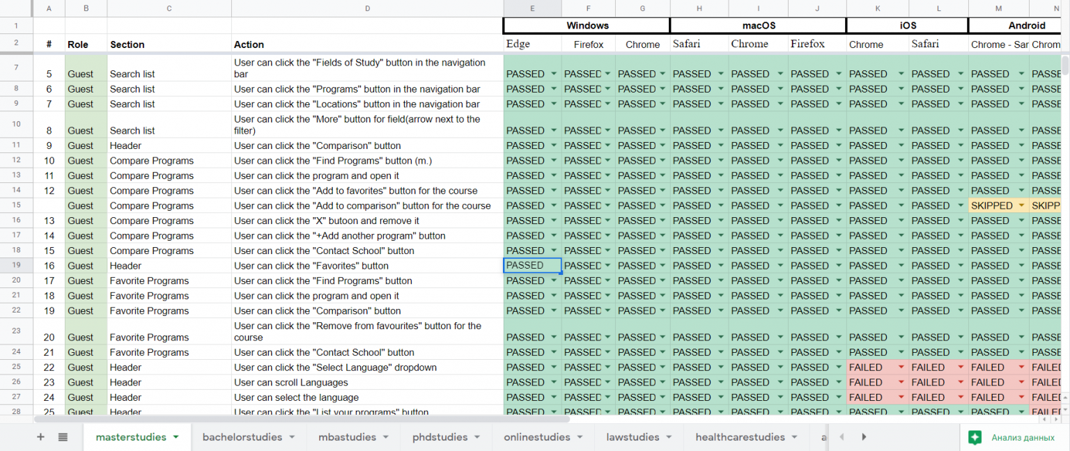Open the all sheets list icon
The height and width of the screenshot is (451, 1070).
(63, 437)
